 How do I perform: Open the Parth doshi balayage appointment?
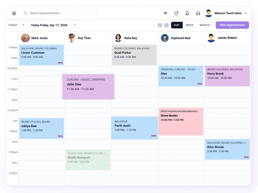tap(135, 128)
